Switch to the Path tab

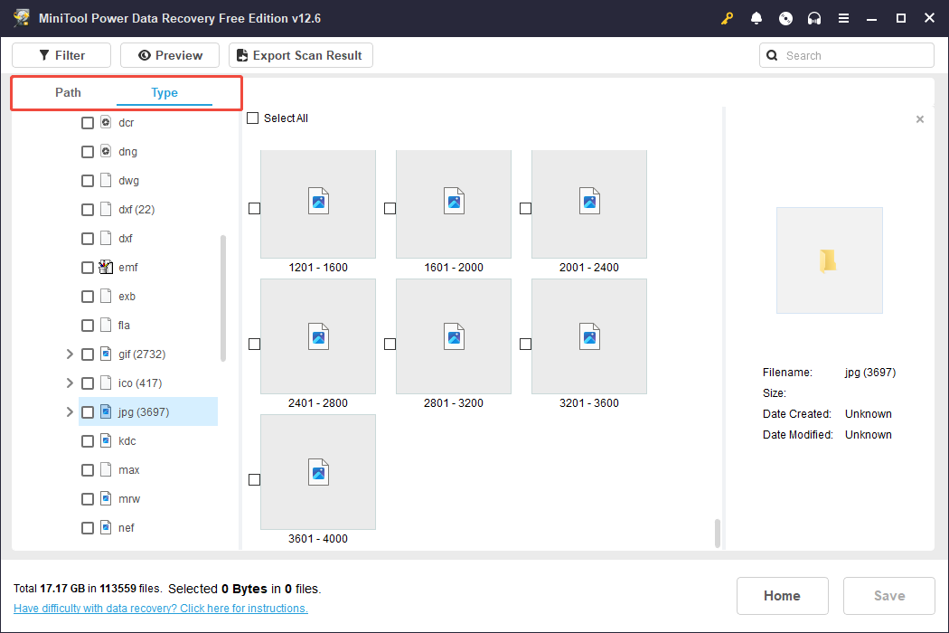(68, 92)
